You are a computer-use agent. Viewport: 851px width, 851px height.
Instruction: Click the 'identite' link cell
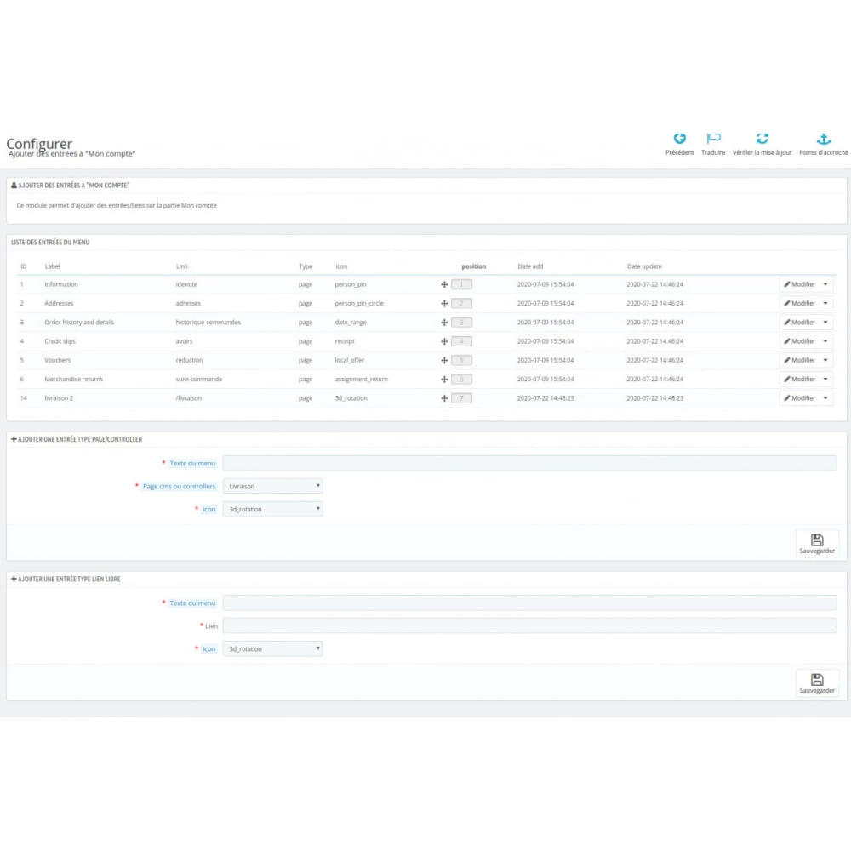(x=186, y=284)
